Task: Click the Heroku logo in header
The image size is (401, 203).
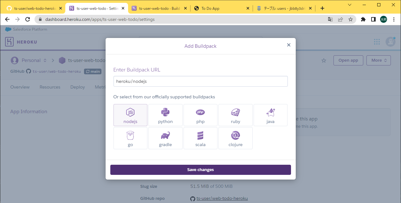Action: pos(21,42)
